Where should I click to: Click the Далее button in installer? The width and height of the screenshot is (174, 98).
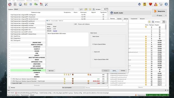coord(114,71)
